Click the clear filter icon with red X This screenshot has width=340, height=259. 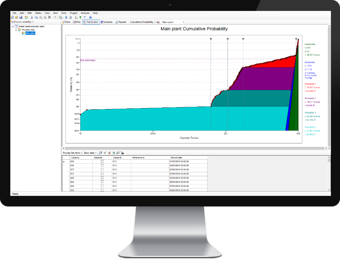(x=109, y=153)
